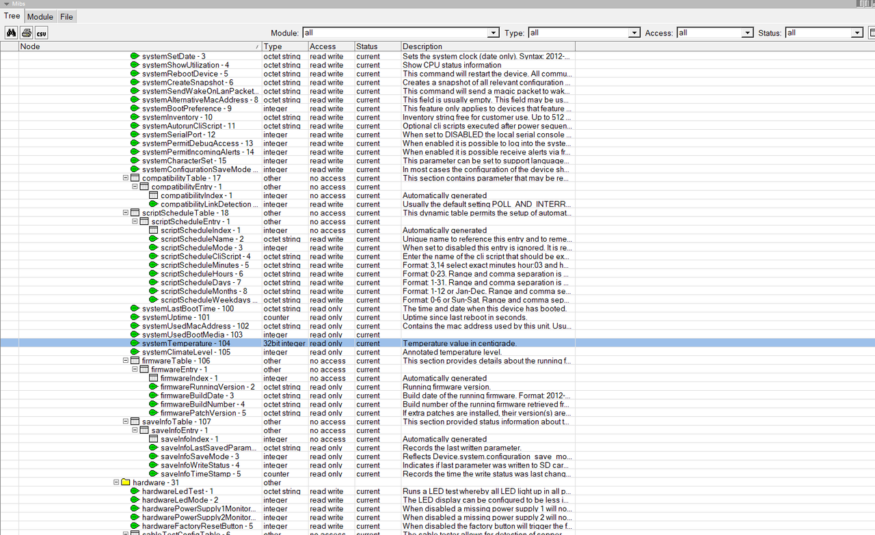Click green icon of systemSetDate - 3

135,57
